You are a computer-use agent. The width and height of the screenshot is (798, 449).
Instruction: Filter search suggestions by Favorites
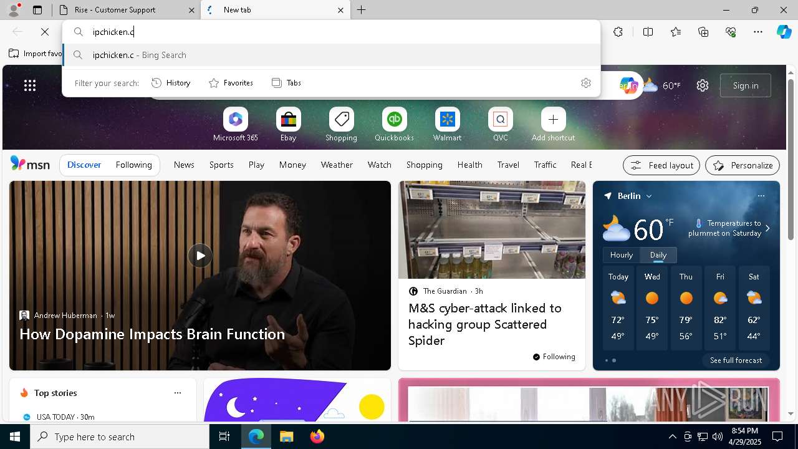click(231, 83)
